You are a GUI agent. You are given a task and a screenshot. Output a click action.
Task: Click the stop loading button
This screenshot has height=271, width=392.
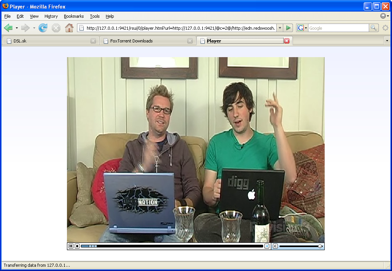click(x=56, y=28)
